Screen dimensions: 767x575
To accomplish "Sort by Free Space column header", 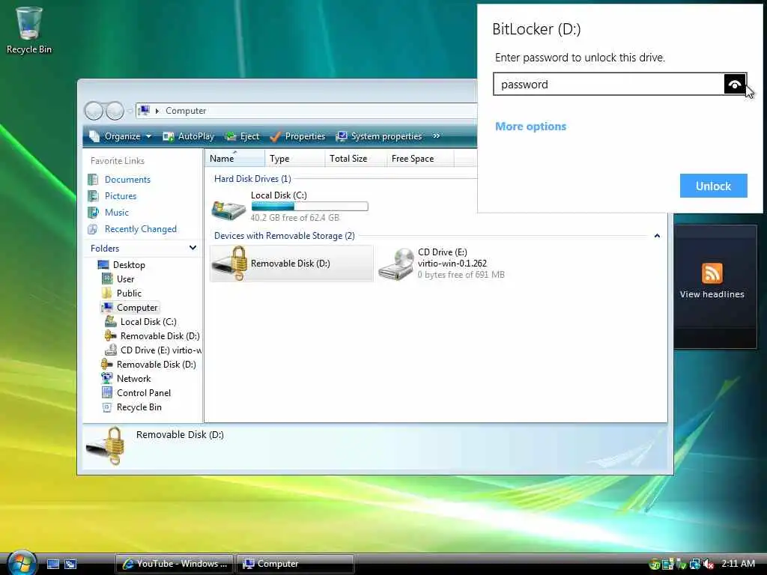I will [x=420, y=159].
